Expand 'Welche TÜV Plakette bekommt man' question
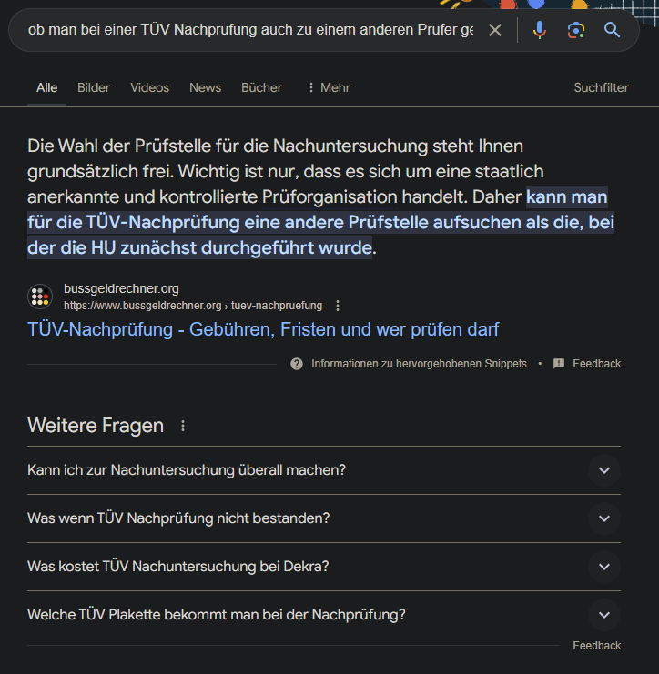This screenshot has height=674, width=659. [324, 615]
